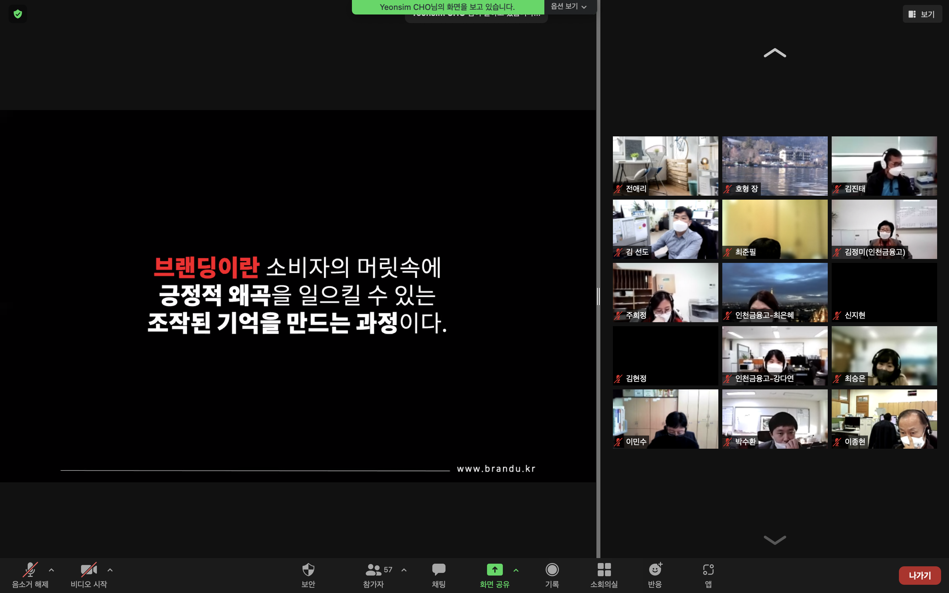Start video with 비디오 시작

89,570
